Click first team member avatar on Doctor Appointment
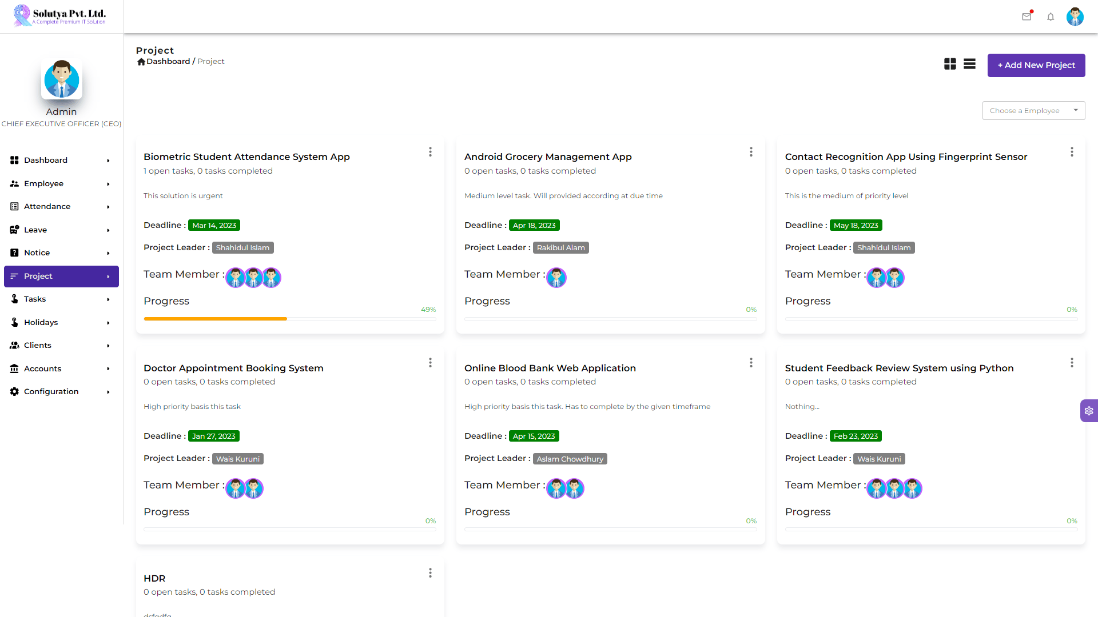1098x617 pixels. [x=236, y=488]
